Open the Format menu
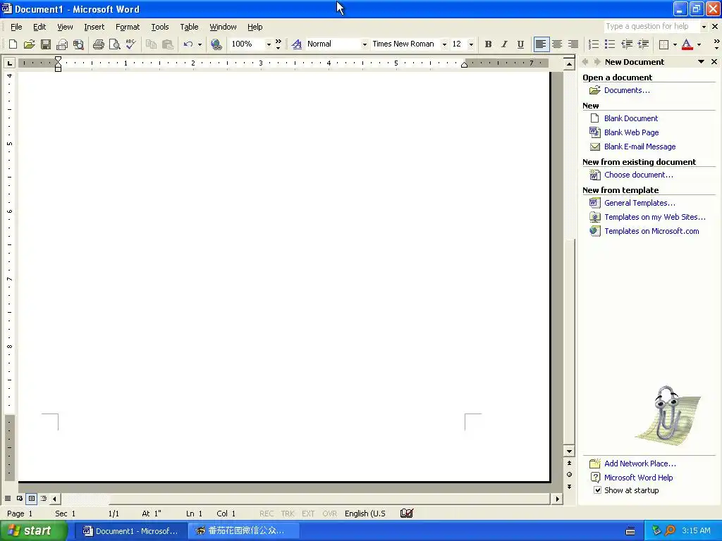This screenshot has height=541, width=722. pyautogui.click(x=128, y=27)
